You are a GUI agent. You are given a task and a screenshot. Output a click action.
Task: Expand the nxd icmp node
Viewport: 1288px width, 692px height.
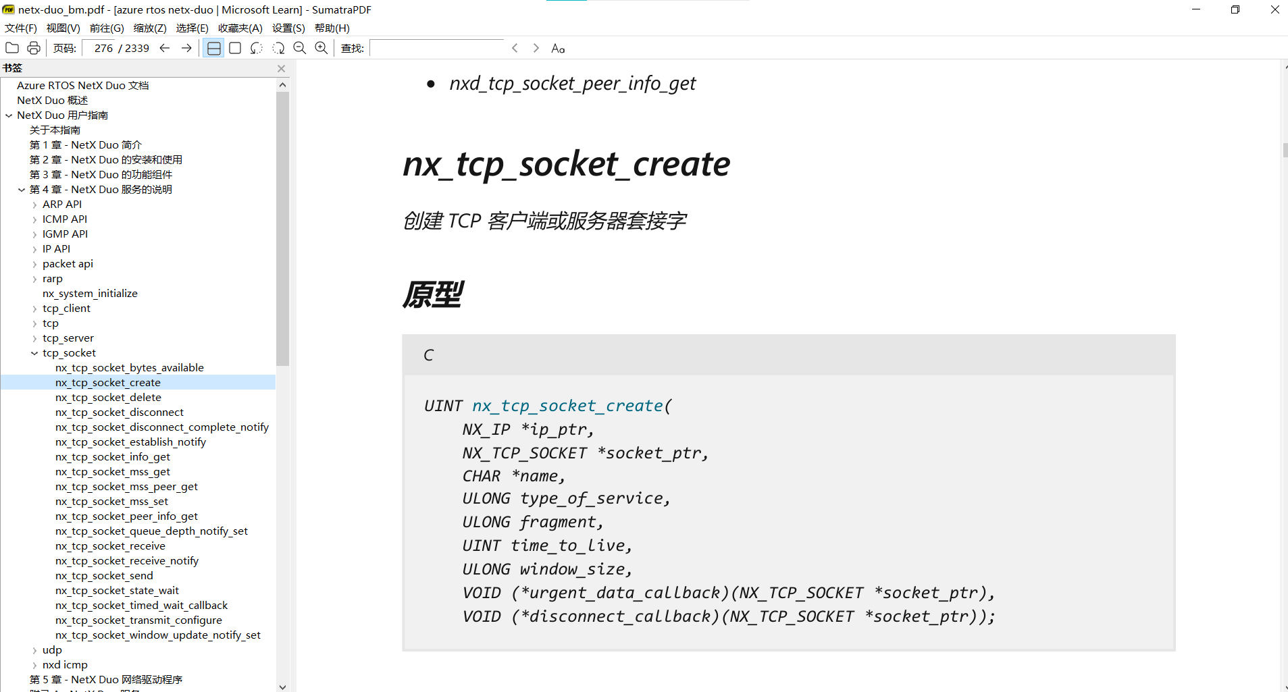[x=34, y=665]
